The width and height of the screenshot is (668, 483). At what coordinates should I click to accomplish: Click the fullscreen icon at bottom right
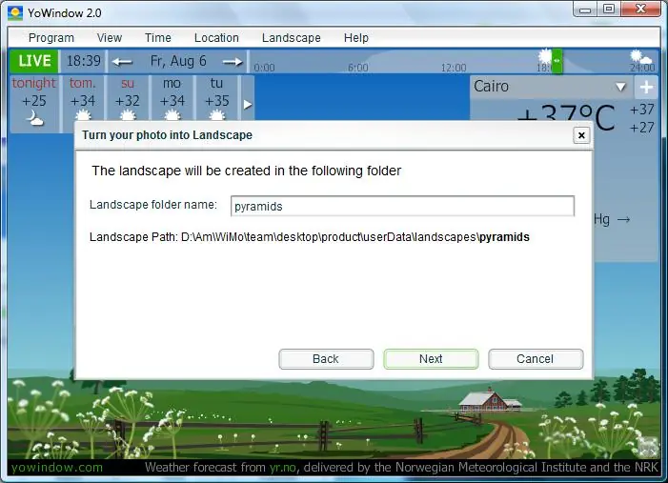648,447
